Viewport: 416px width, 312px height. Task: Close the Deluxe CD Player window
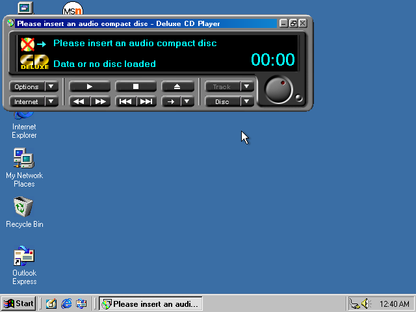click(303, 23)
